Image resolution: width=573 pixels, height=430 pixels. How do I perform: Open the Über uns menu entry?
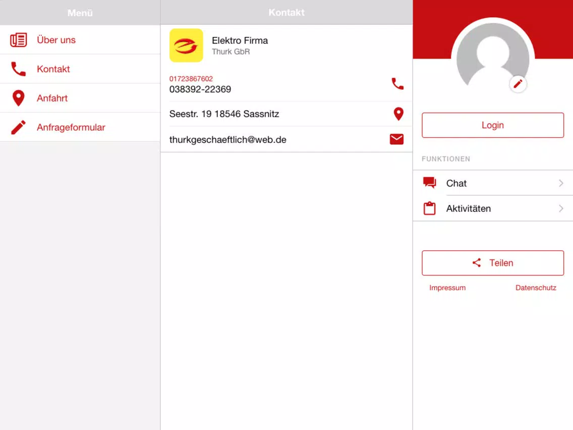coord(80,40)
